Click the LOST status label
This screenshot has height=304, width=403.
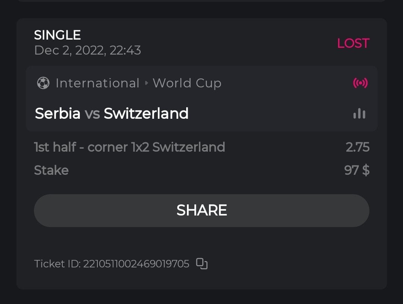(353, 43)
